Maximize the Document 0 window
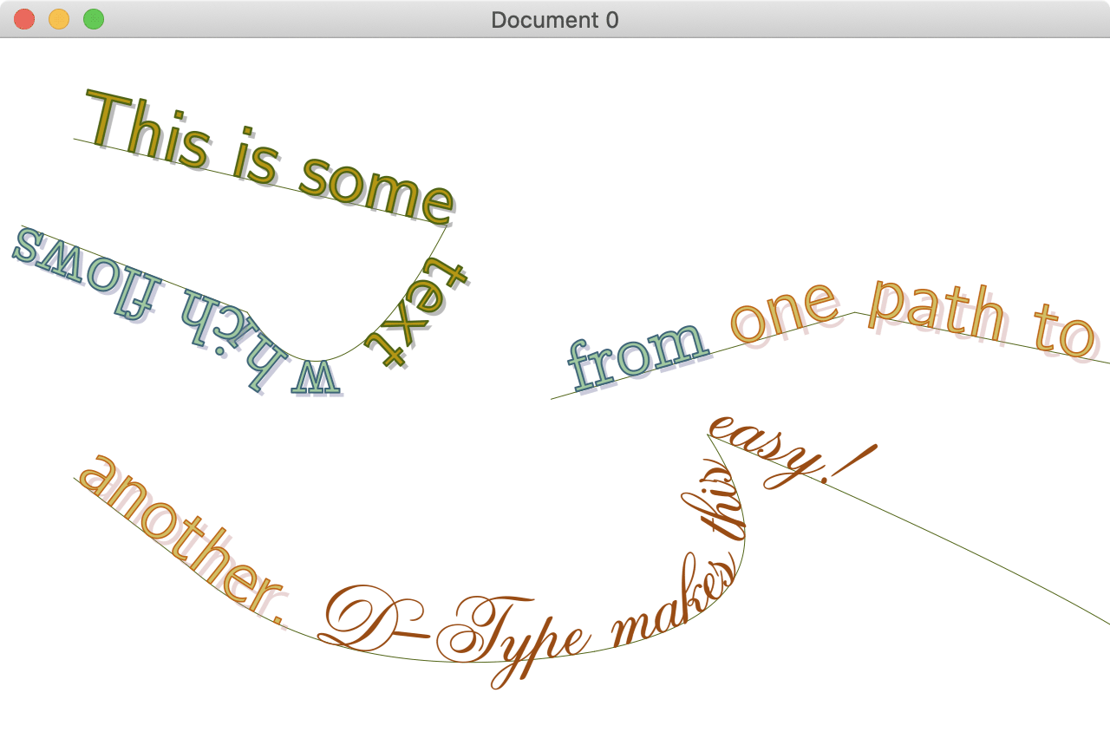The image size is (1110, 732). coord(94,19)
